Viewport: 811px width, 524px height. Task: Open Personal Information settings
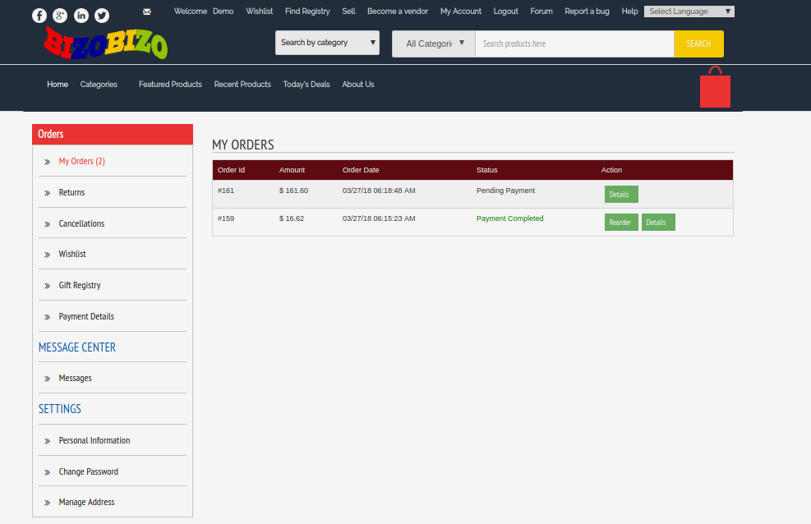tap(94, 440)
